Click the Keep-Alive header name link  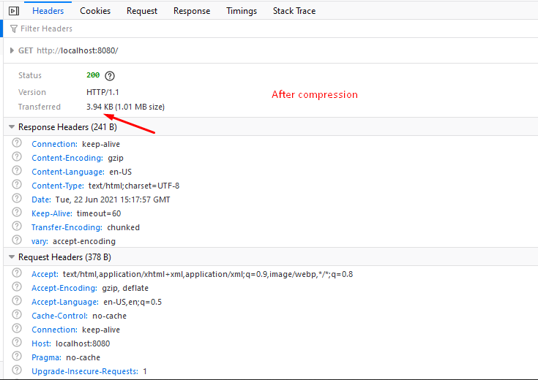(52, 213)
